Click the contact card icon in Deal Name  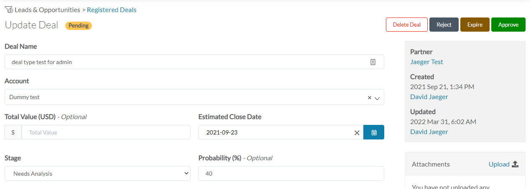(373, 62)
